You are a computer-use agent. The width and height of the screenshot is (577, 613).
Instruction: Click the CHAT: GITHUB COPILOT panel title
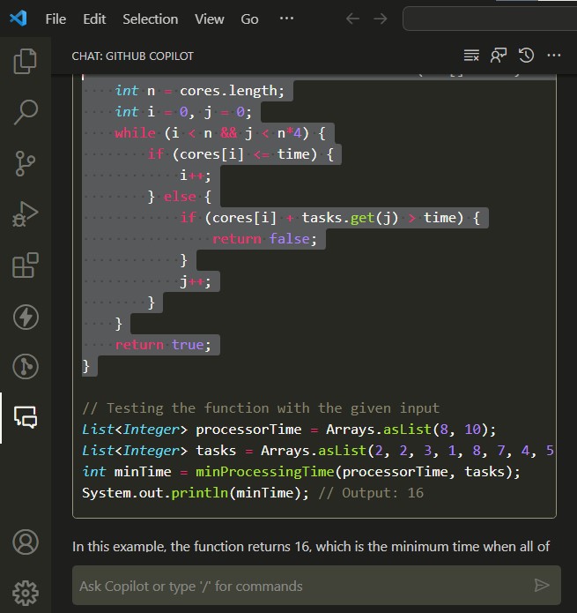click(x=132, y=56)
